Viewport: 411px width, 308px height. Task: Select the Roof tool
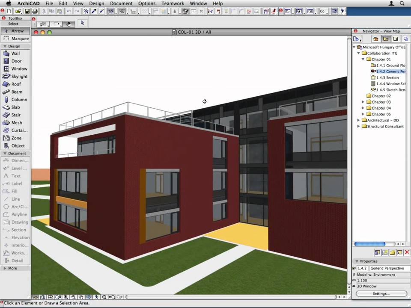15,84
